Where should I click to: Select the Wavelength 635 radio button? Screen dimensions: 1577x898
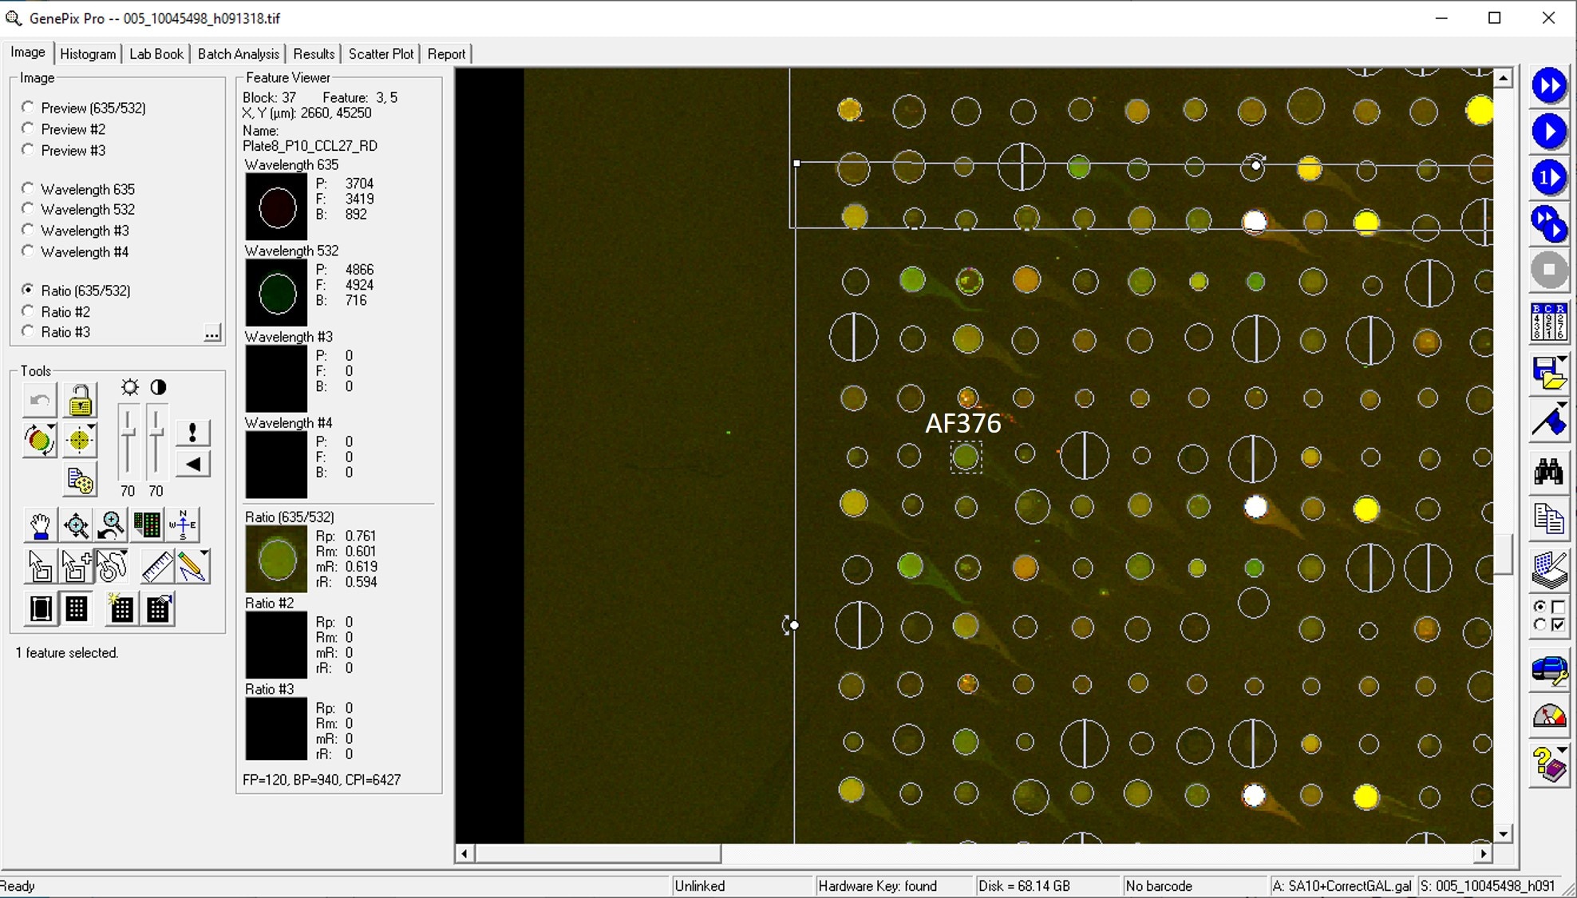[29, 188]
